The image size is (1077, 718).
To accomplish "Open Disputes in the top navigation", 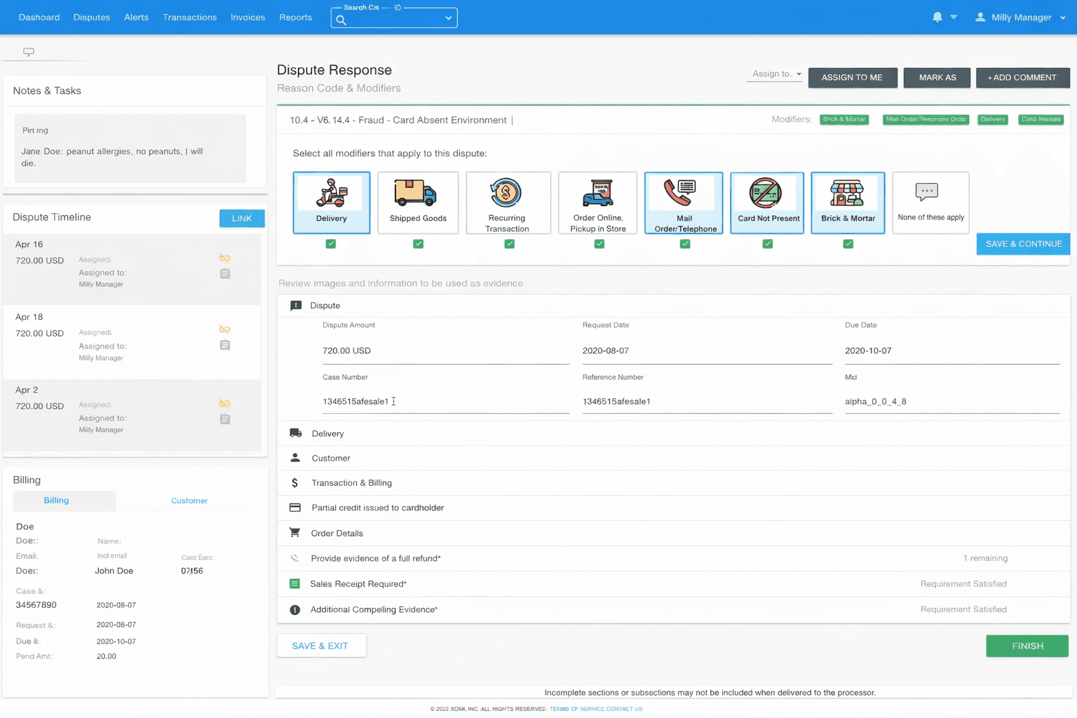I will [92, 18].
